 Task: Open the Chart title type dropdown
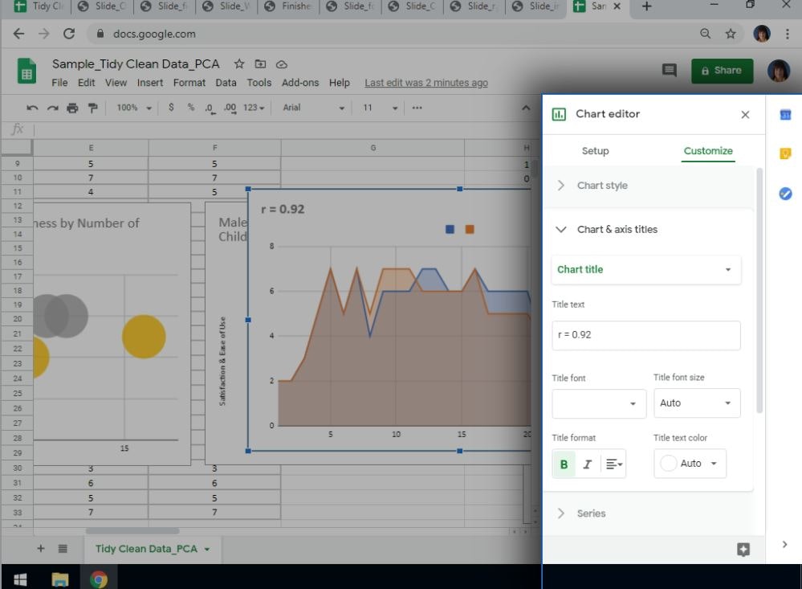(x=646, y=270)
